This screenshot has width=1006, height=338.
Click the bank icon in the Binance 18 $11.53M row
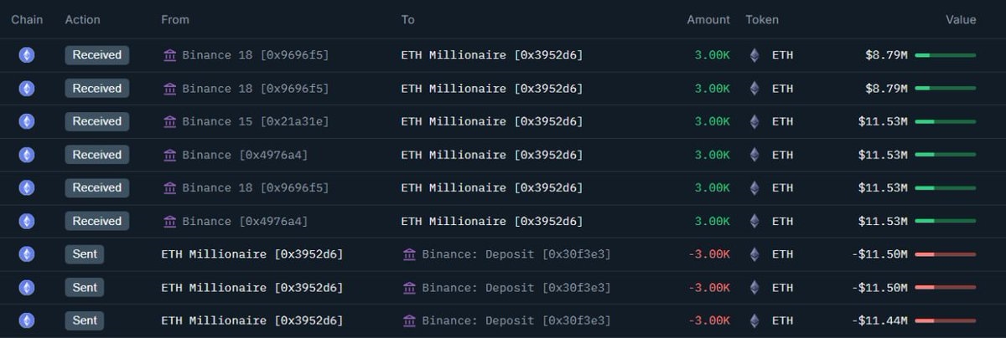click(170, 188)
